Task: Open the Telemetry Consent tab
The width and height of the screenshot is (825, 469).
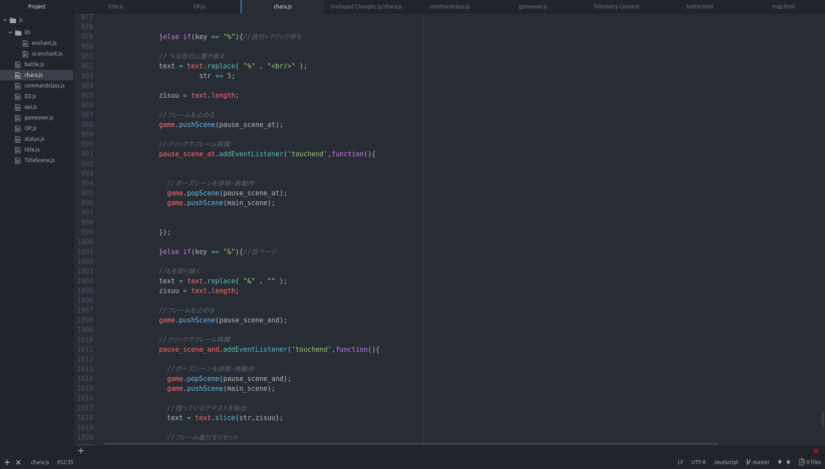Action: [x=616, y=7]
